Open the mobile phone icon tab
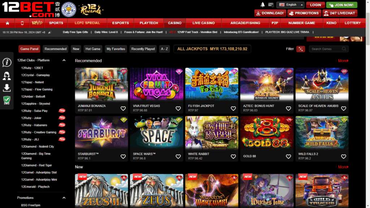 click(x=22, y=23)
